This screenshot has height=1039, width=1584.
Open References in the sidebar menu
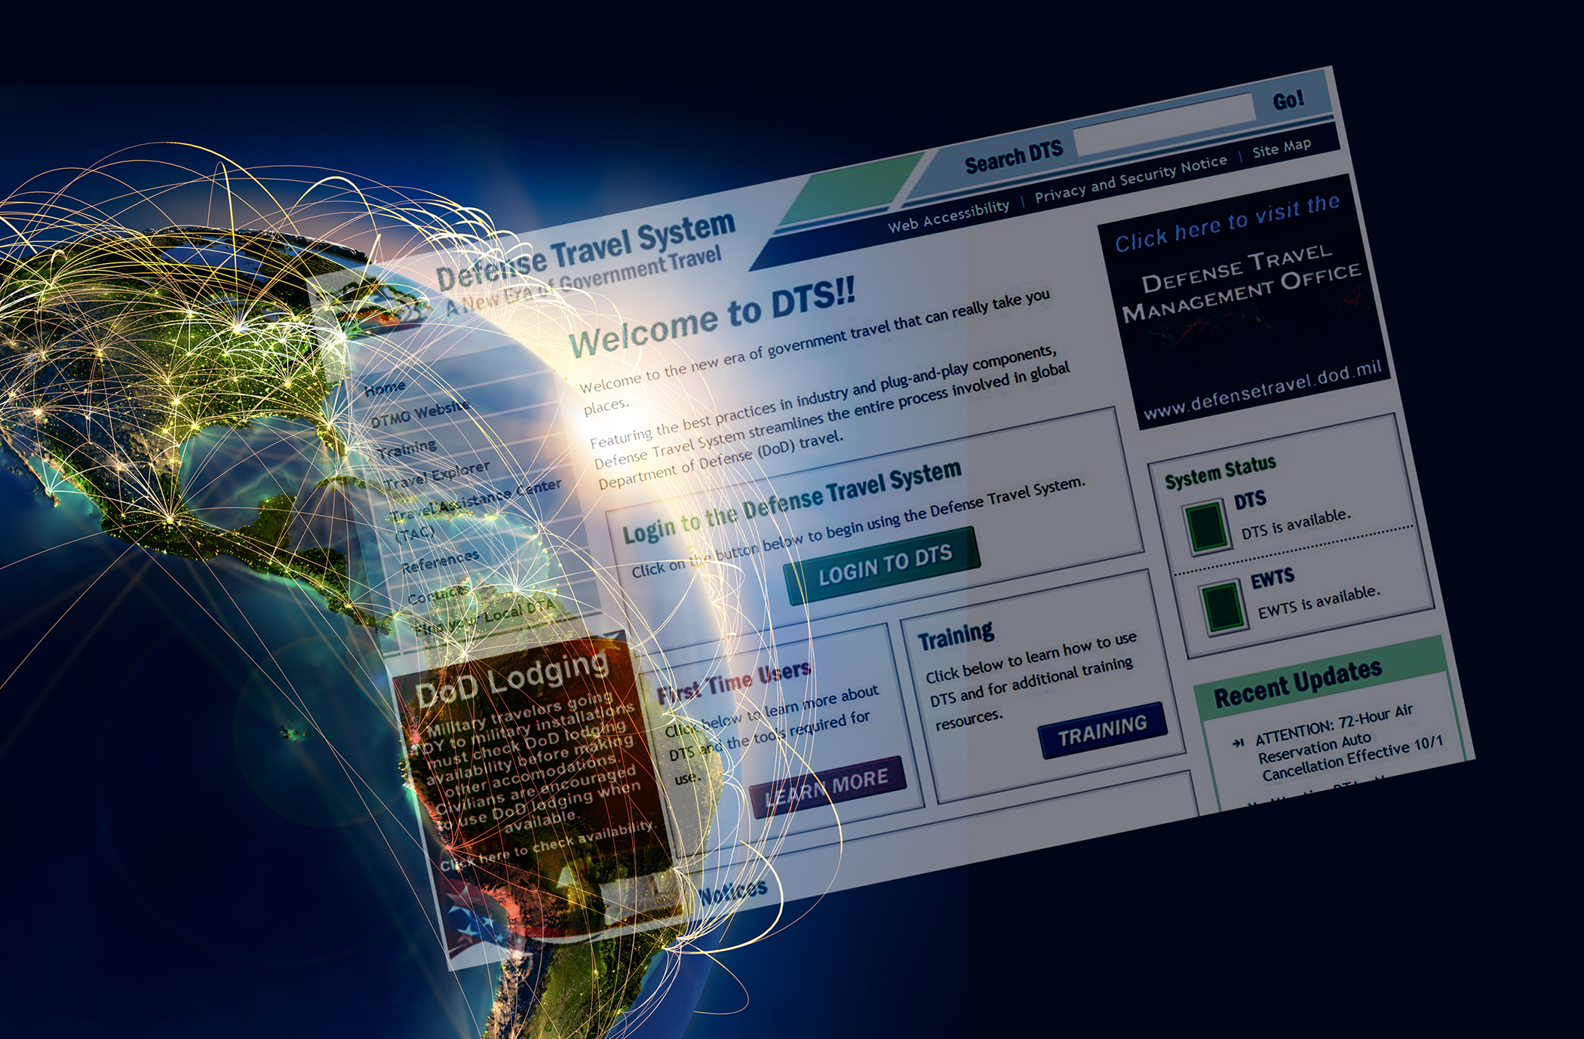(440, 562)
